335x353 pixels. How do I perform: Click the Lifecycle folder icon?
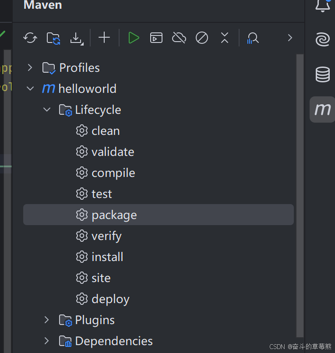point(66,110)
